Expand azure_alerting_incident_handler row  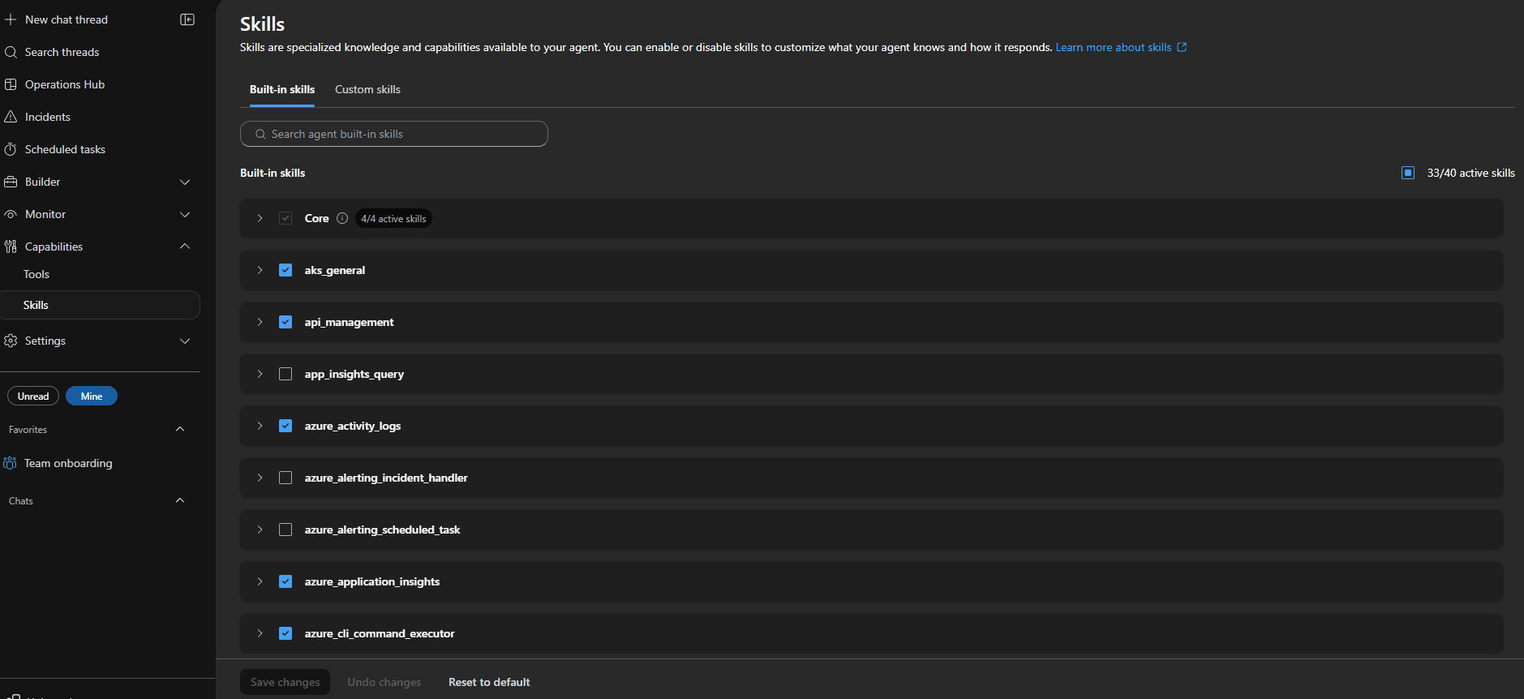(260, 478)
